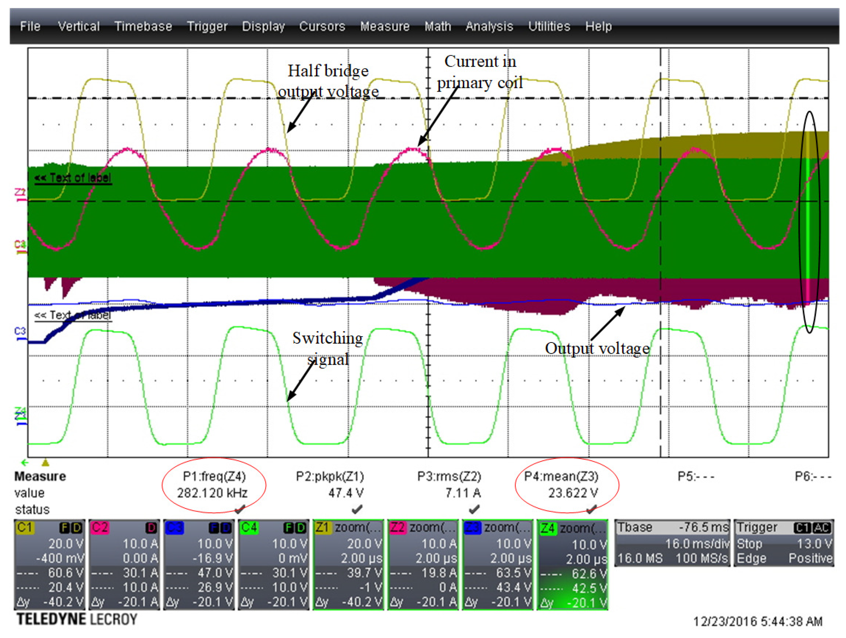
Task: Open the C1 channel descriptor box
Action: click(49, 564)
